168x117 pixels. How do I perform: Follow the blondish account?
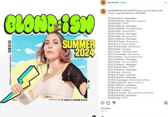(123, 2)
